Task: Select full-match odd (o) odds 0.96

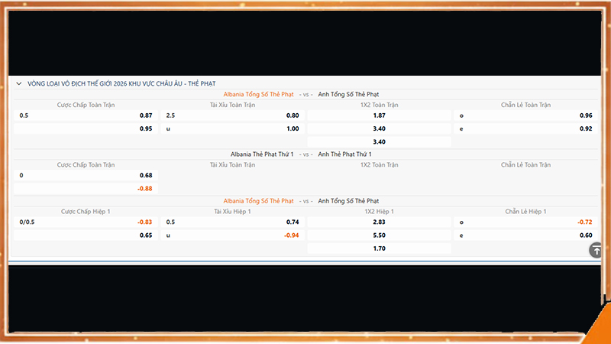Action: click(x=586, y=115)
